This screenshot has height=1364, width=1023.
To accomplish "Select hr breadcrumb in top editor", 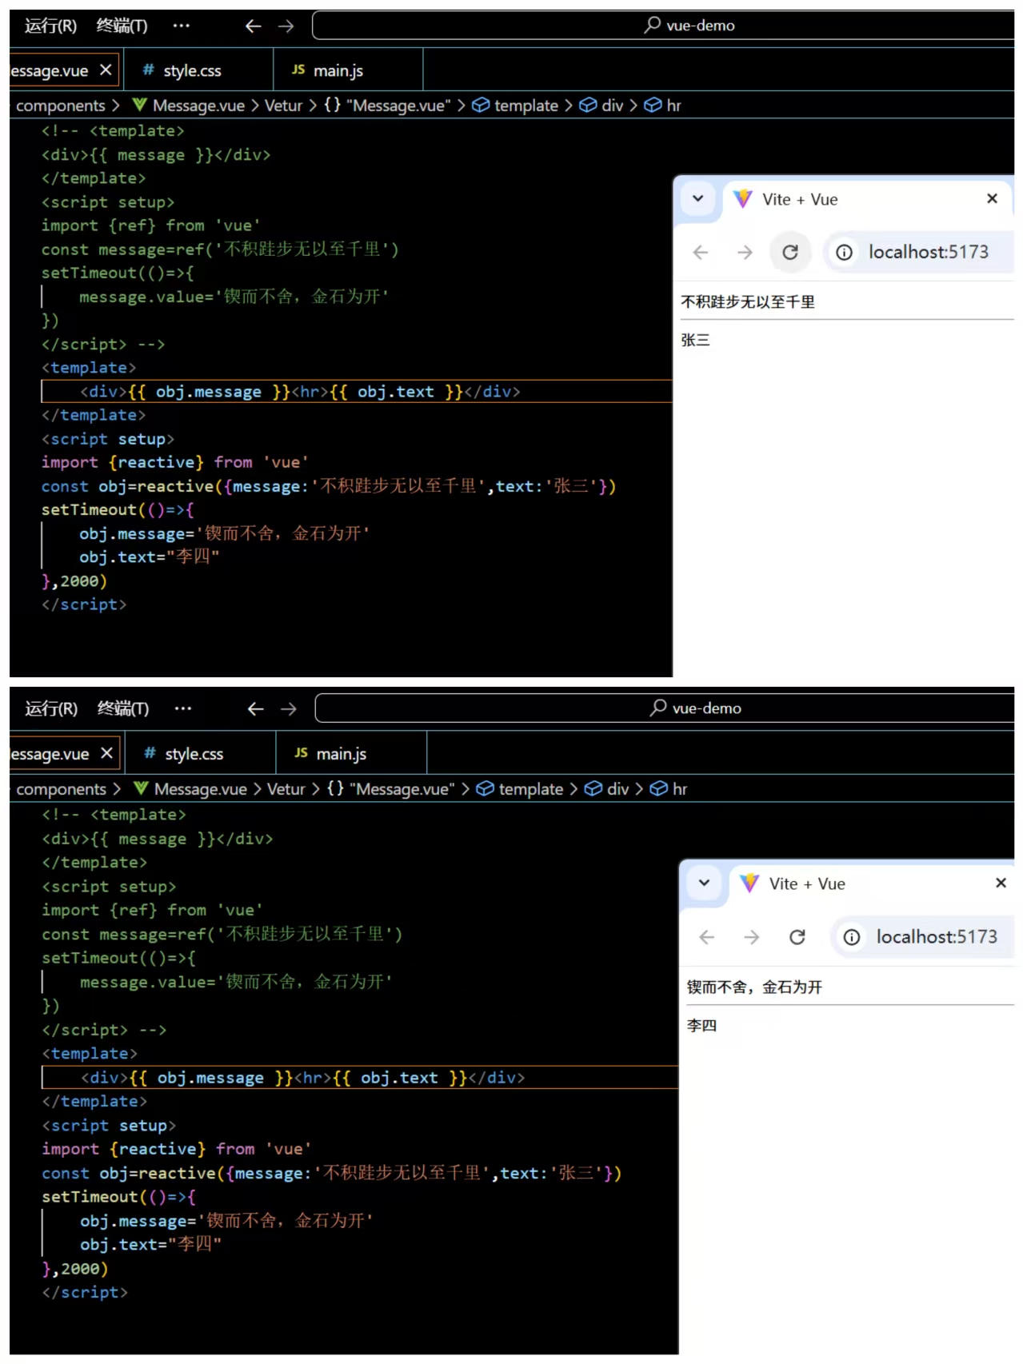I will (663, 106).
